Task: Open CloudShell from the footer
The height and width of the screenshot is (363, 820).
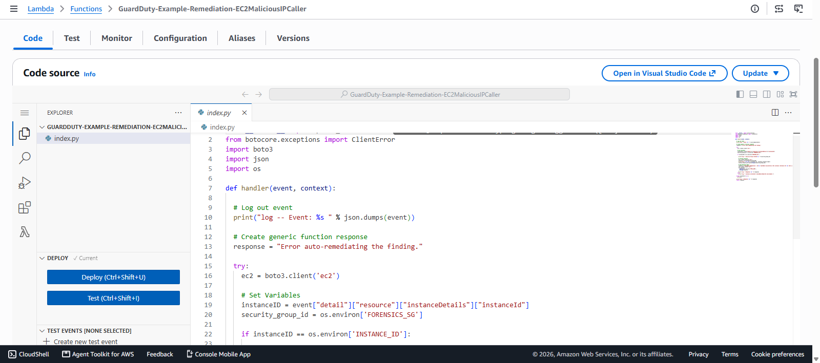Action: [29, 354]
